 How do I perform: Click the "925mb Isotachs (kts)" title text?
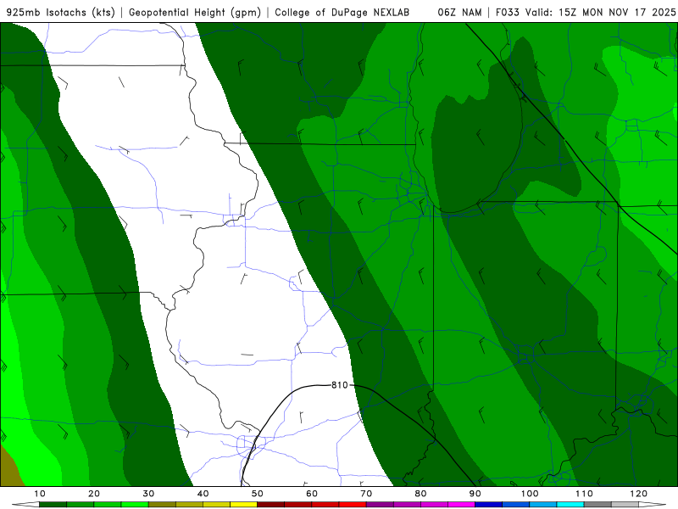click(x=61, y=12)
